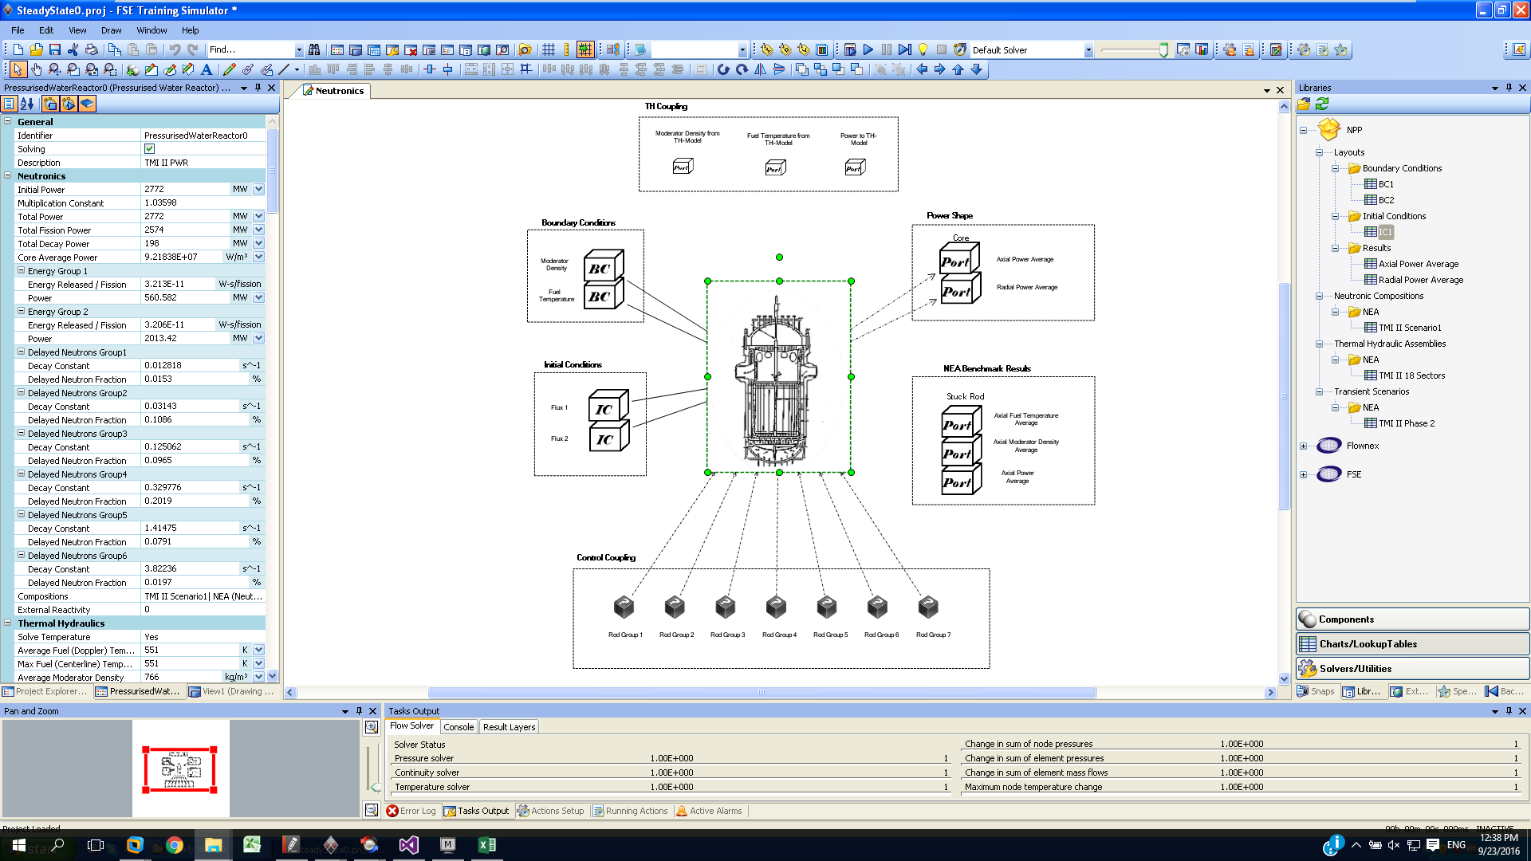Screen dimensions: 1531x861
Task: Click the Save diskette icon
Action: (55, 49)
